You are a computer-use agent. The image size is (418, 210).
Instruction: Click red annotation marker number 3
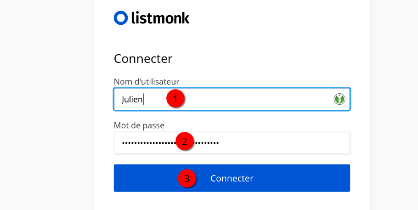pos(187,178)
